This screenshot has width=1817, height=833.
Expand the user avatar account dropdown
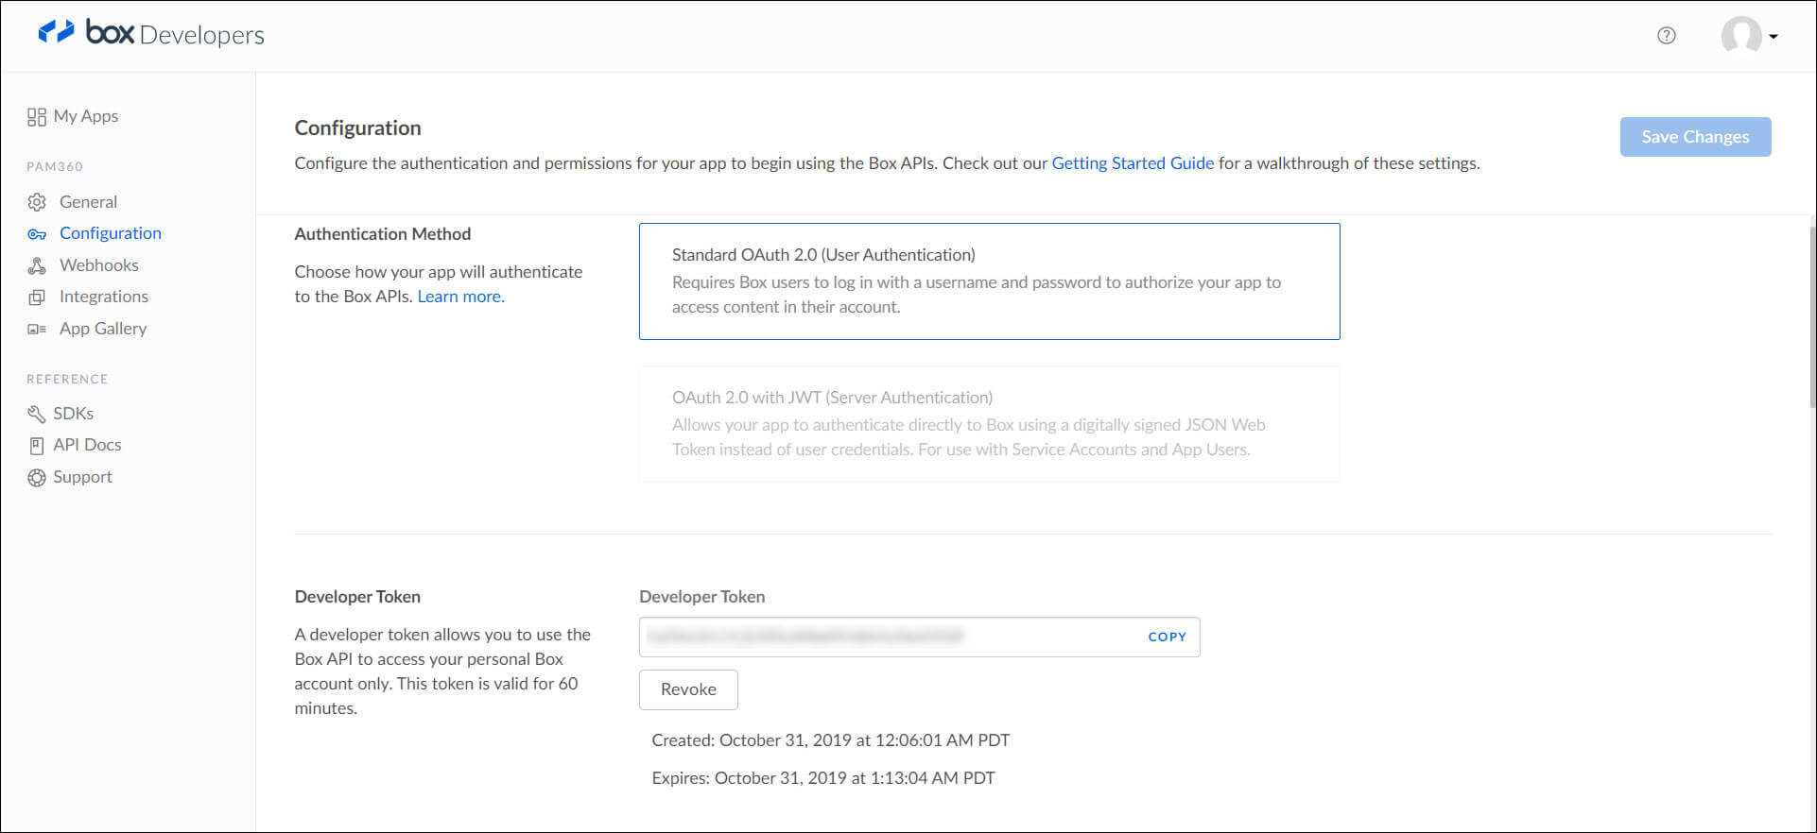tap(1749, 36)
